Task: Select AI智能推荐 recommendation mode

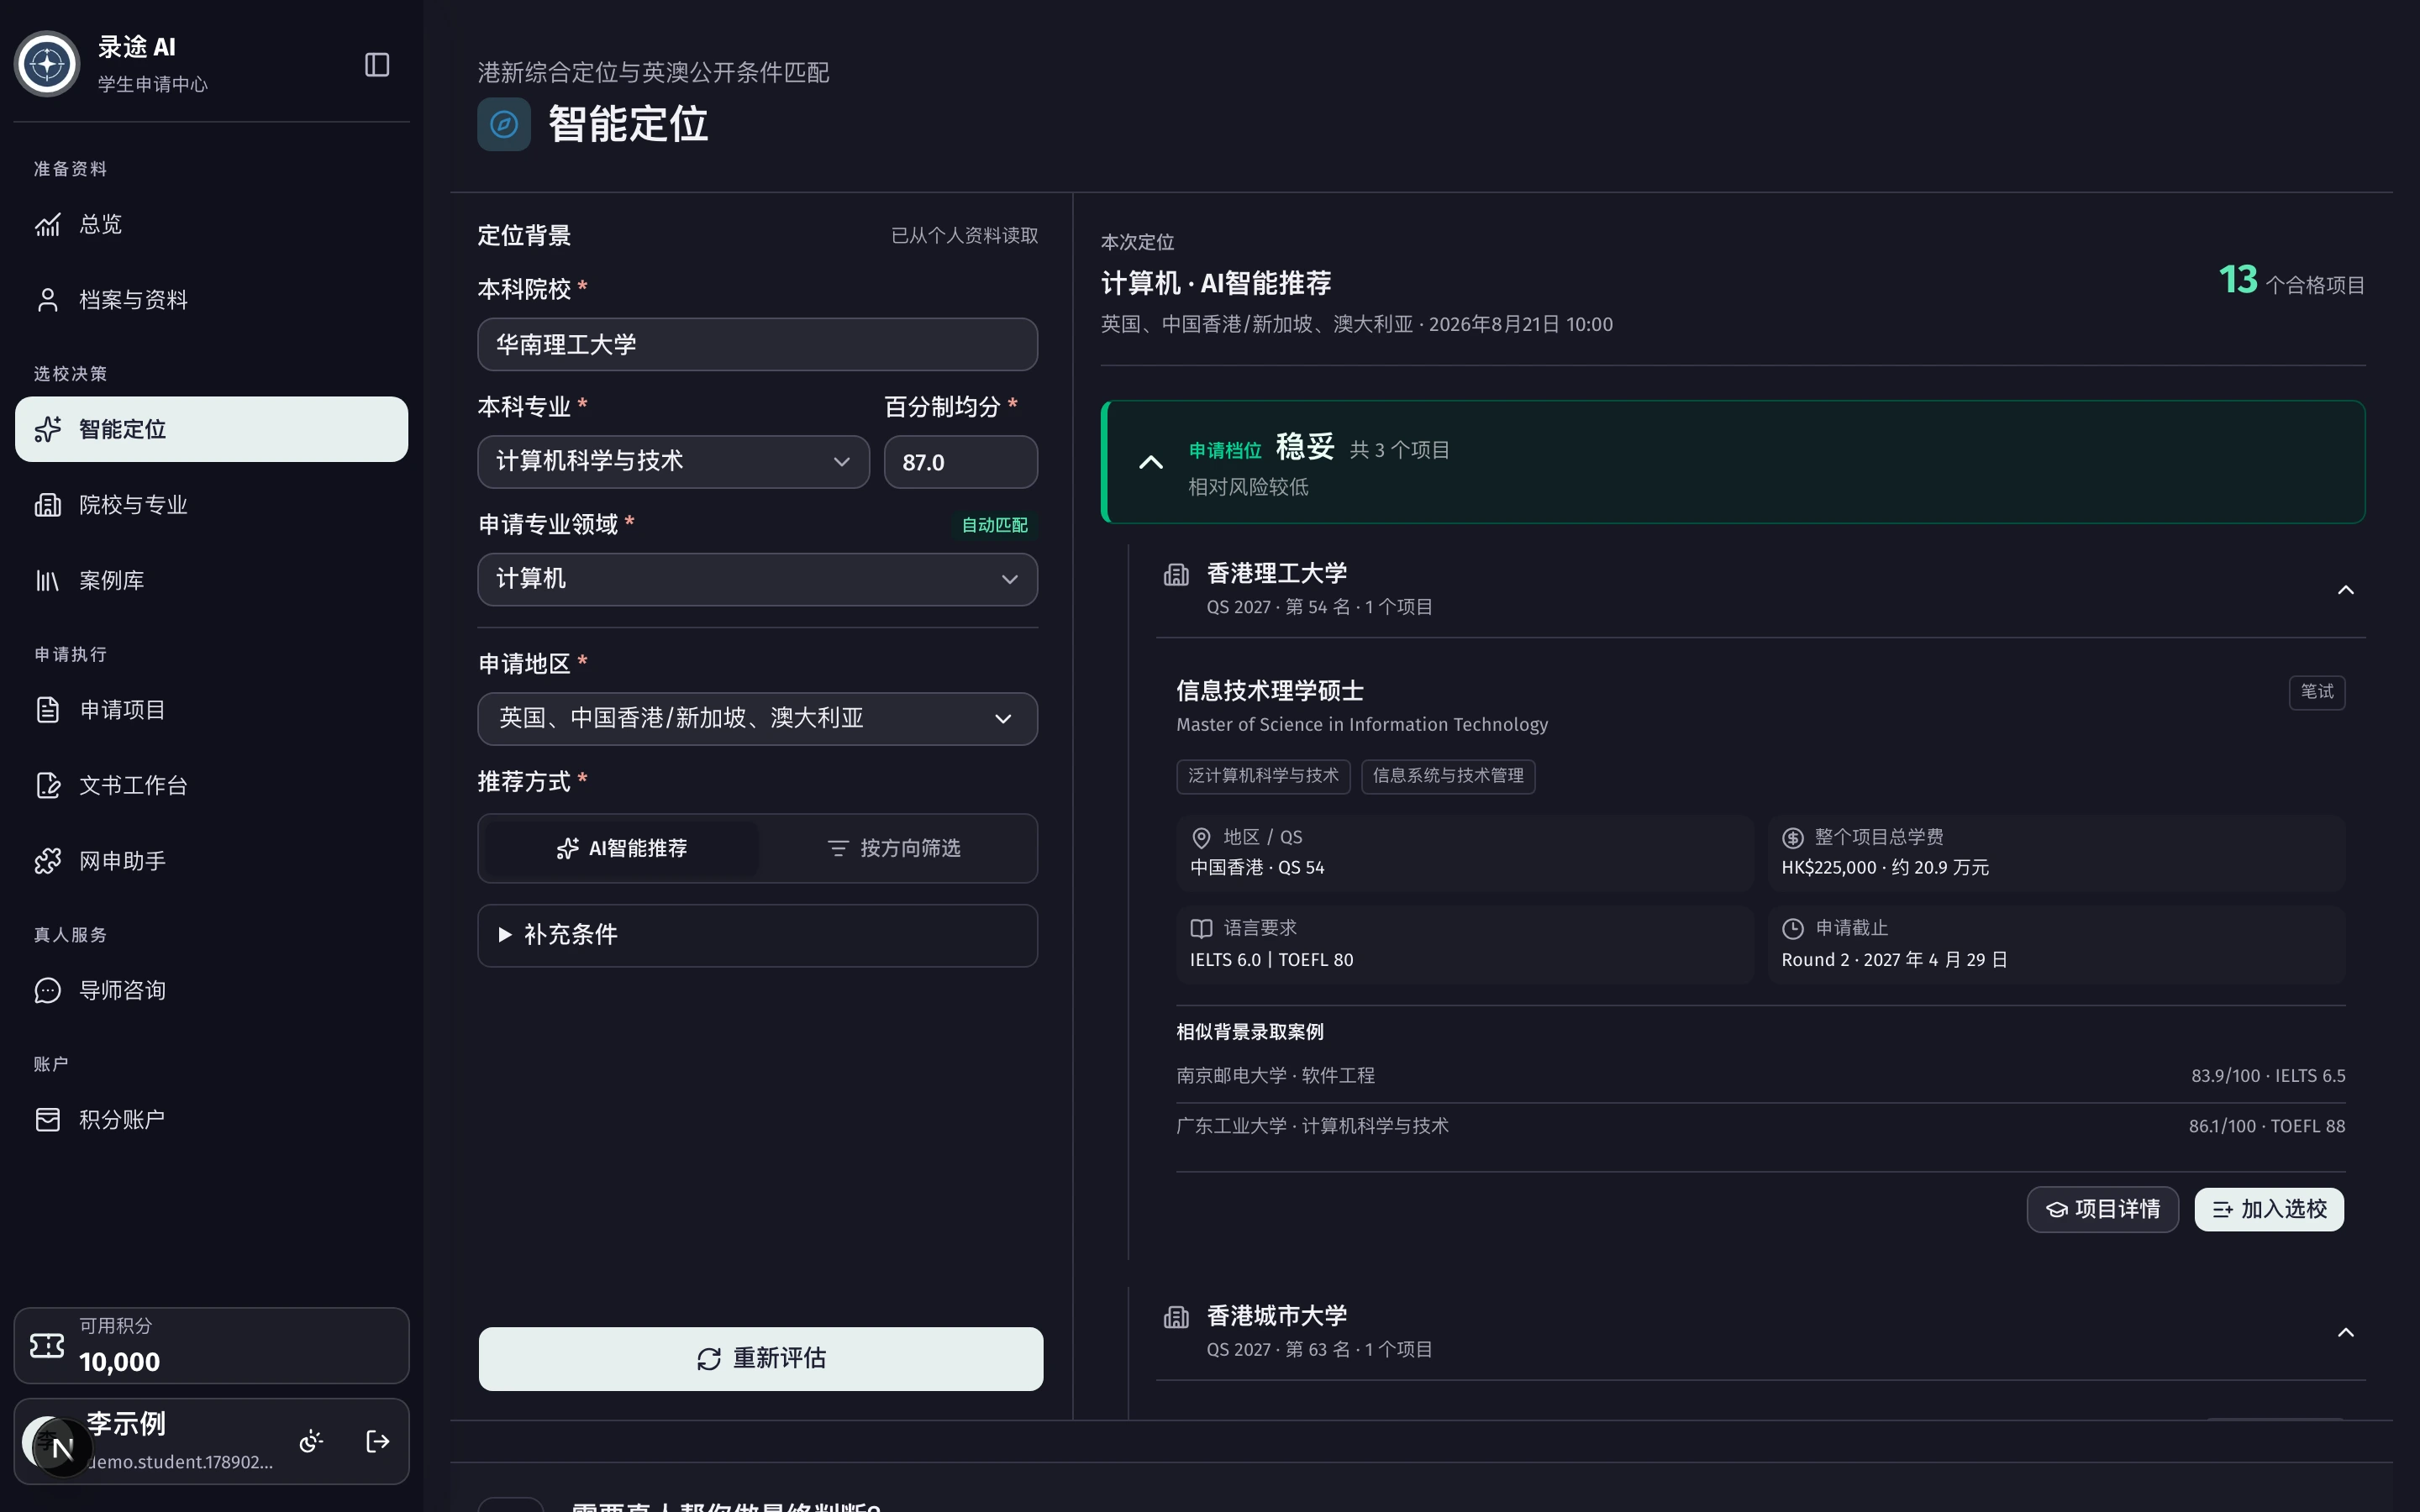Action: click(621, 849)
